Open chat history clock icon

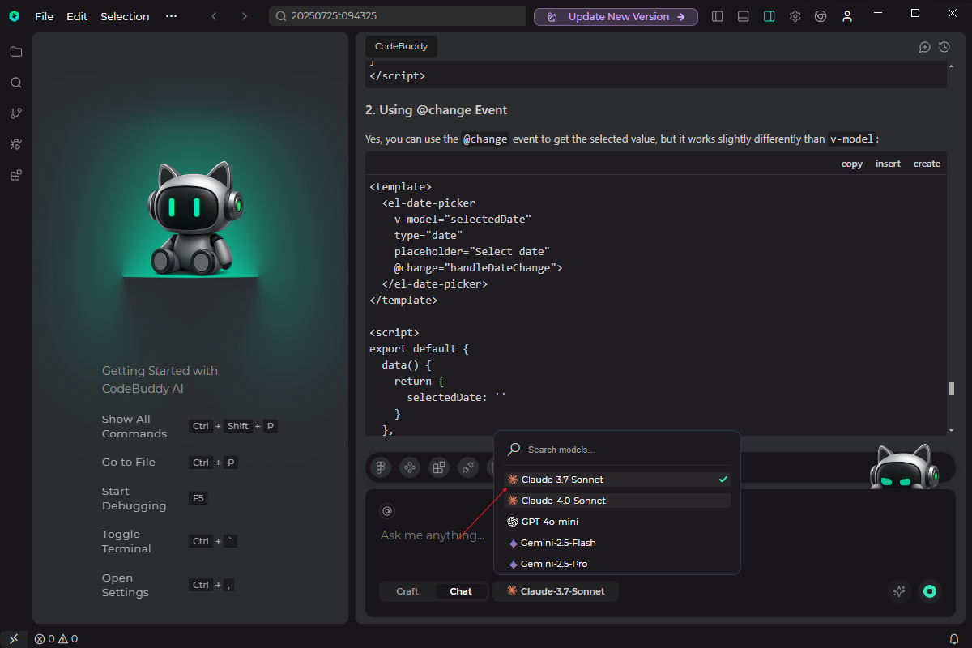click(x=944, y=47)
